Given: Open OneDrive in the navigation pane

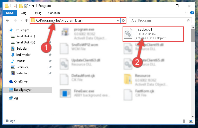Looking at the screenshot, I should [x=21, y=81].
